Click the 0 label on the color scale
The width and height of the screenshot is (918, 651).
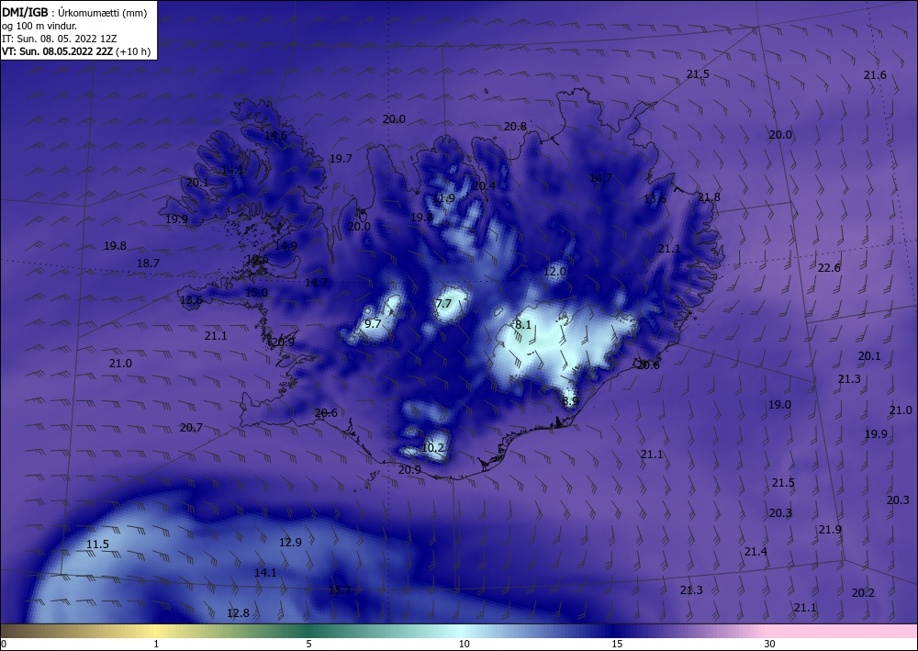(4, 644)
